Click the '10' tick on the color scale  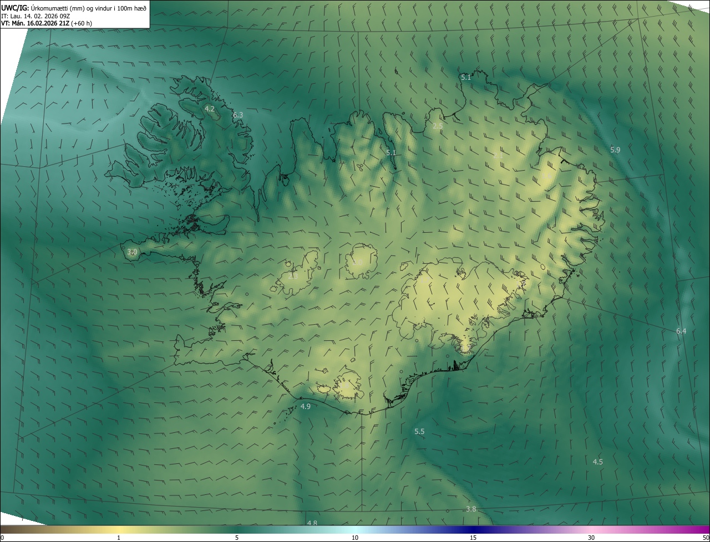click(355, 538)
